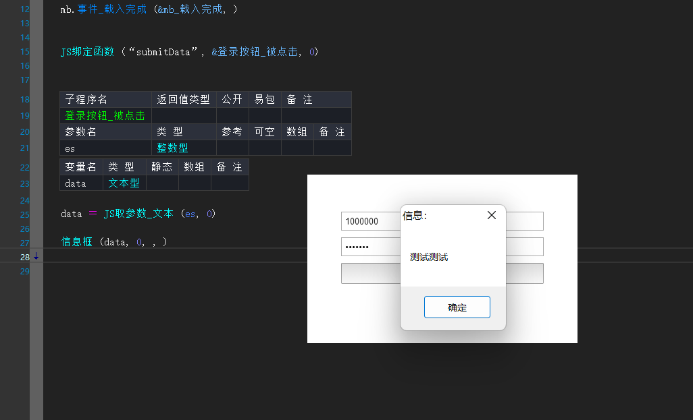Click the 确定 button in the 信息 dialog
Image resolution: width=693 pixels, height=420 pixels.
pos(457,307)
